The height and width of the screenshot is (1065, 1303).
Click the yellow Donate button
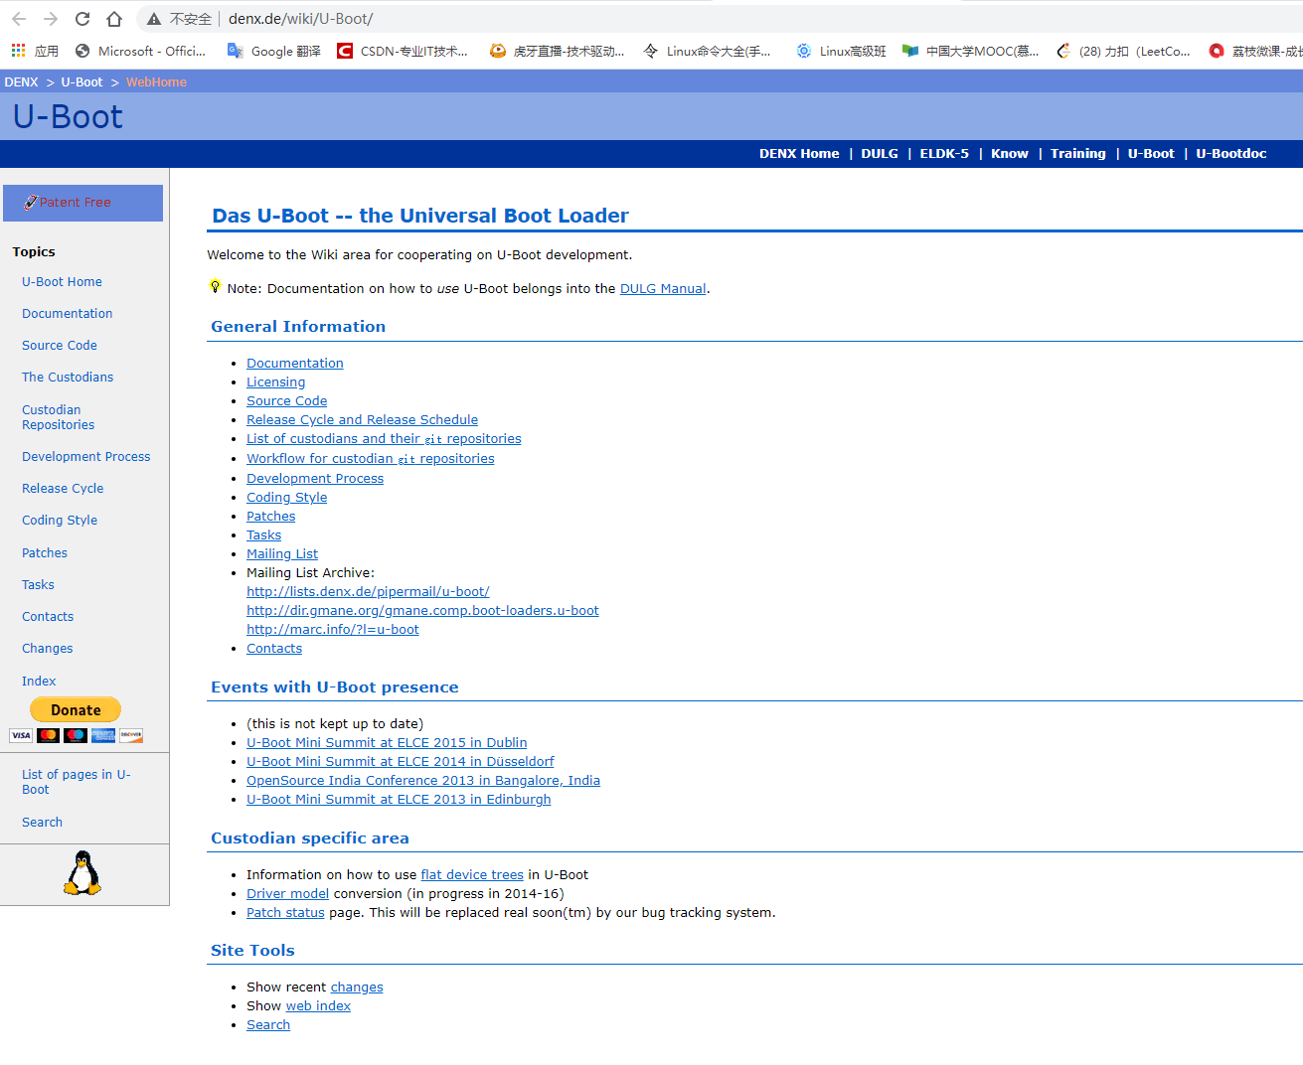pos(75,709)
